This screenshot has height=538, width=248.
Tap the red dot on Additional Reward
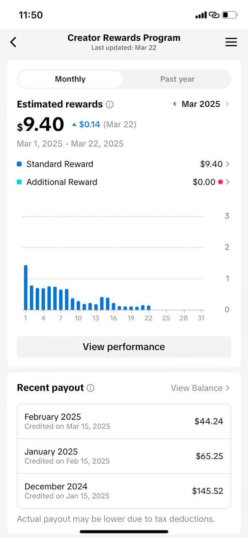[x=220, y=182]
